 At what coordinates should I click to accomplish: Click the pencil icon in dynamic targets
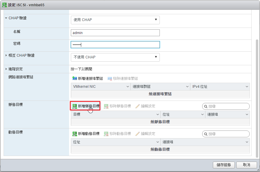(x=138, y=134)
